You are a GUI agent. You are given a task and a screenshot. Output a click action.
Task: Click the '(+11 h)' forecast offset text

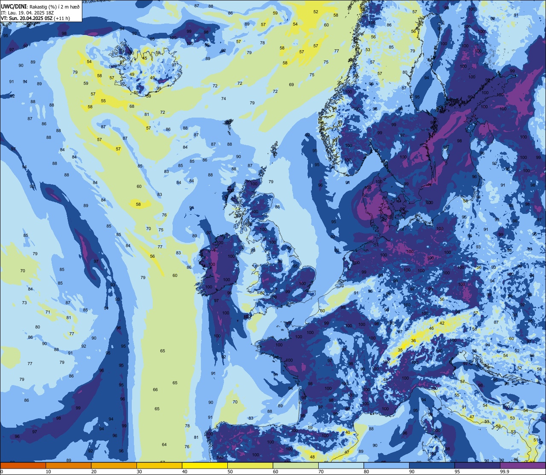62,18
